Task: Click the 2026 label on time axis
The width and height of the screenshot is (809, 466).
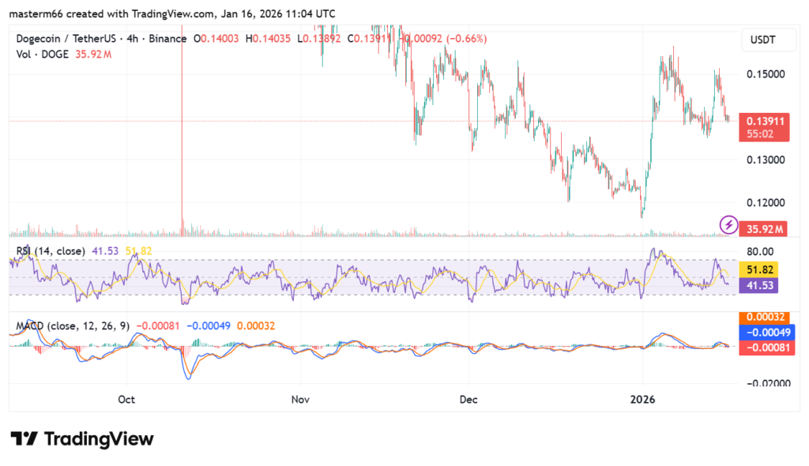Action: 643,400
